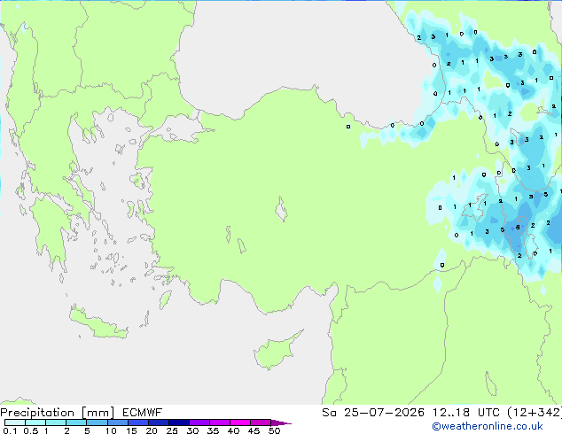
Task: Click the legend scale label "10"
Action: (x=111, y=430)
